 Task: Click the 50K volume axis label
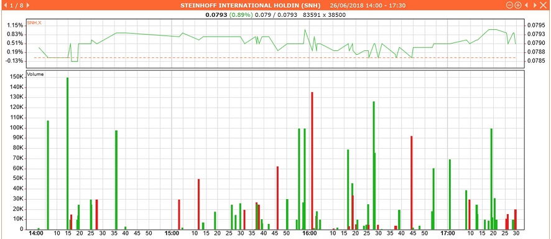click(x=17, y=179)
